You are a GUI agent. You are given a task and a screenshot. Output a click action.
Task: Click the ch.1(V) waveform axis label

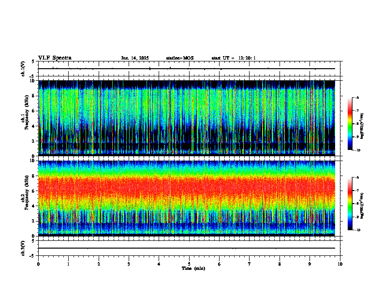[23, 69]
